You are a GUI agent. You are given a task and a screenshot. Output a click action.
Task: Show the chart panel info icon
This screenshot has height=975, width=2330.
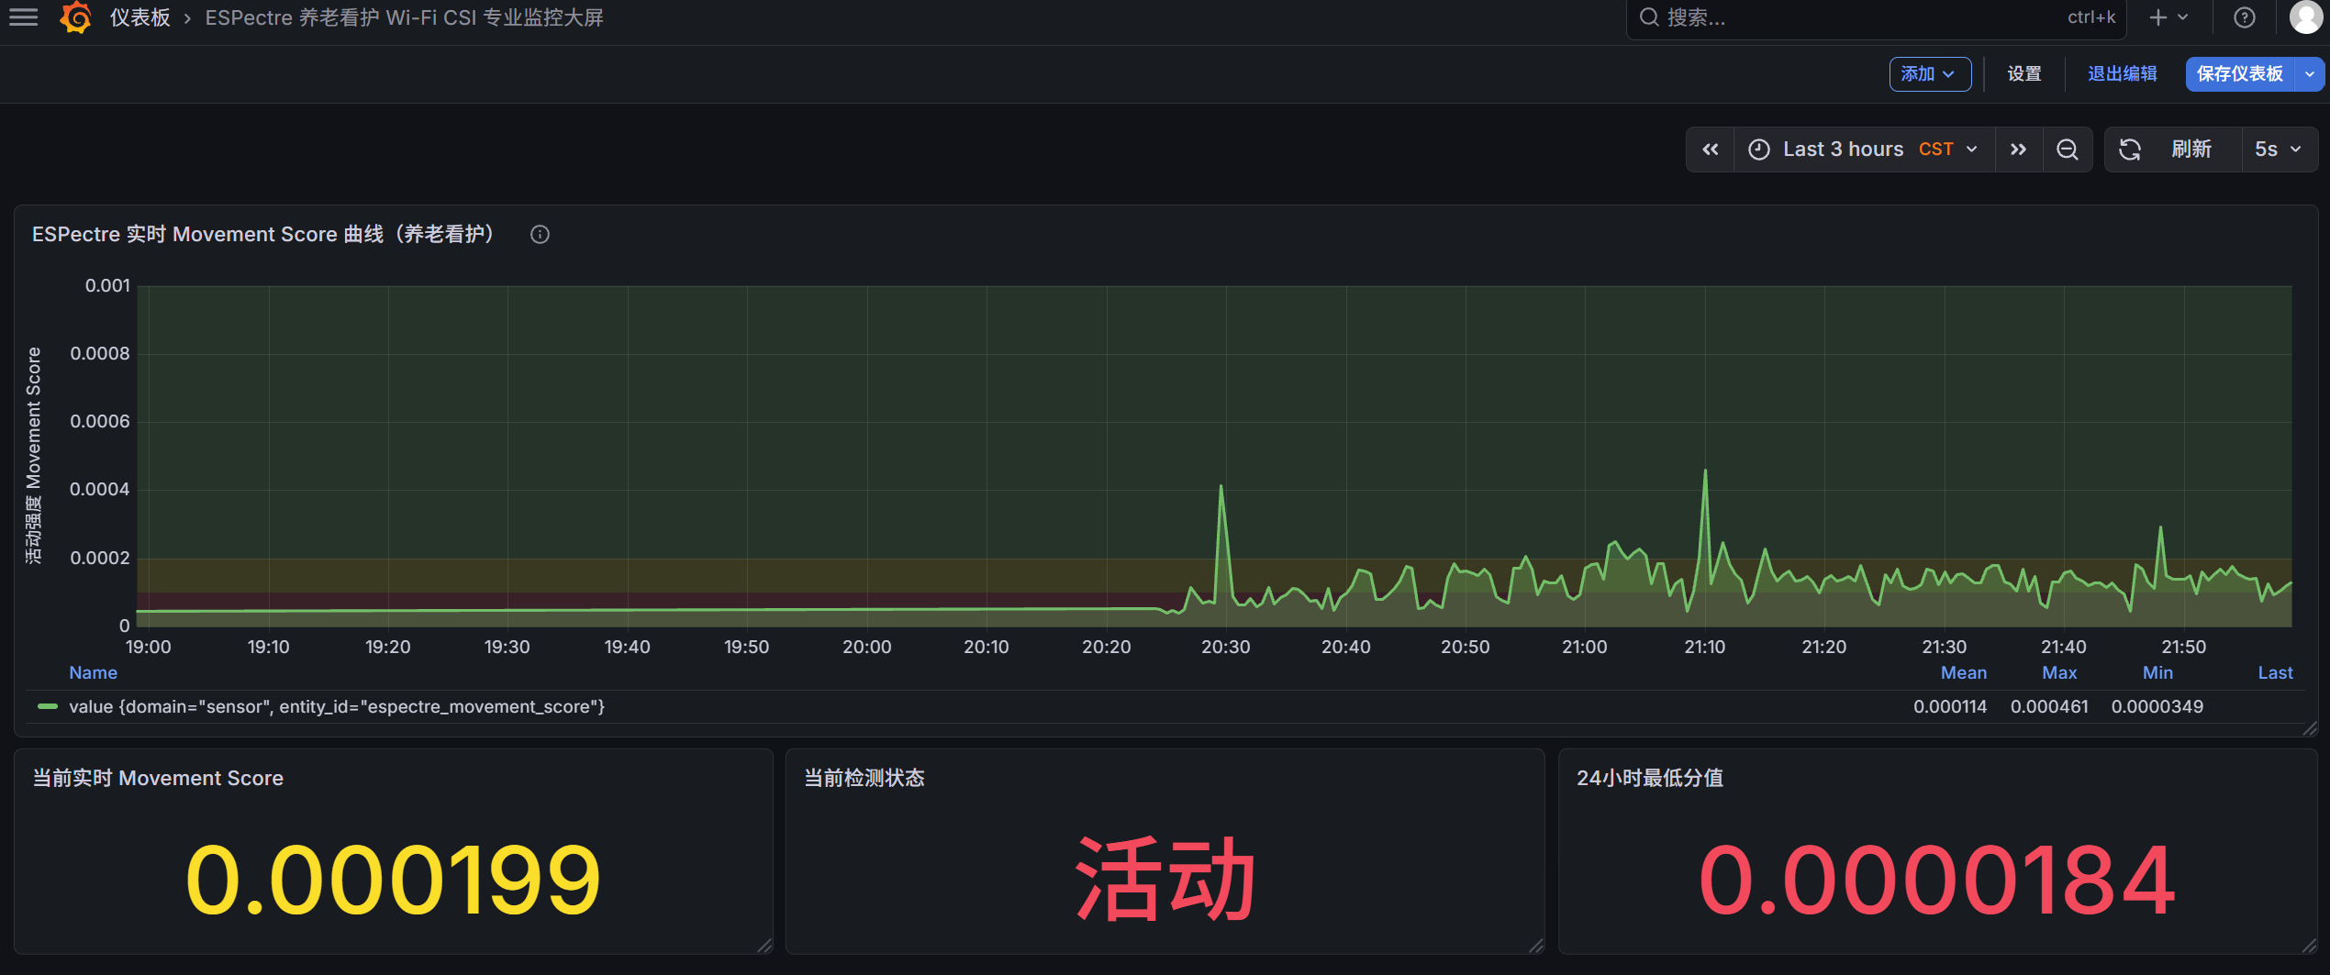point(540,235)
